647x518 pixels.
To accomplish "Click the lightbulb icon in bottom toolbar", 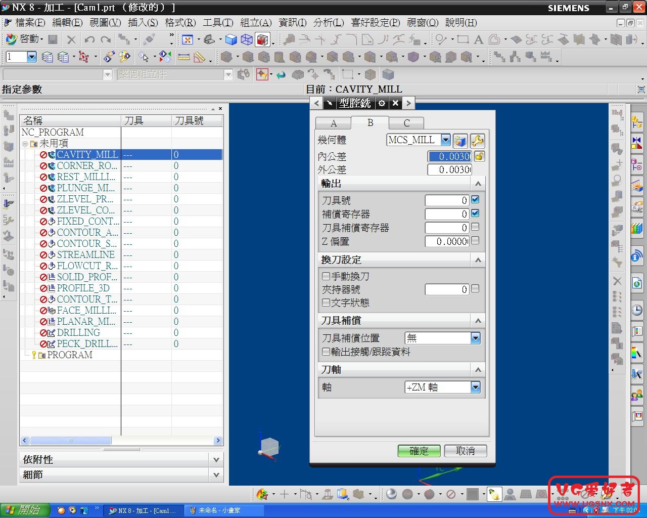I will 494,494.
